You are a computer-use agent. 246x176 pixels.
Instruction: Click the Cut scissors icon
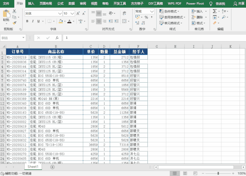14,11
